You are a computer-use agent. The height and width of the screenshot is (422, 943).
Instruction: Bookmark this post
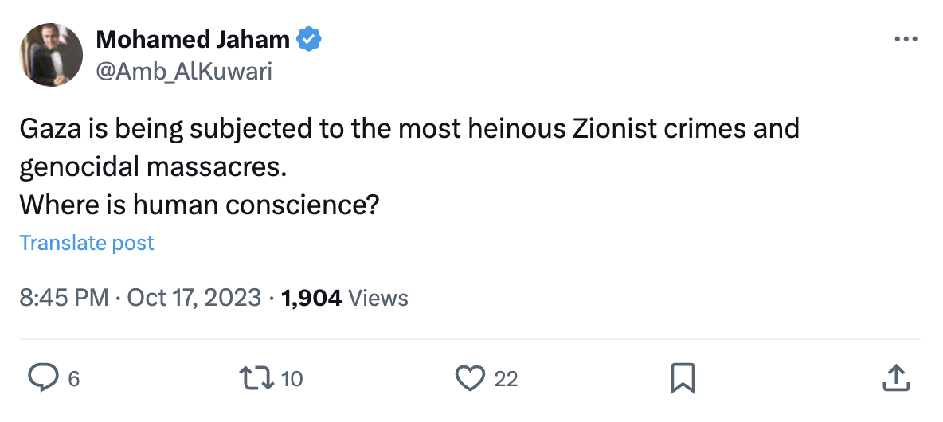pyautogui.click(x=683, y=378)
